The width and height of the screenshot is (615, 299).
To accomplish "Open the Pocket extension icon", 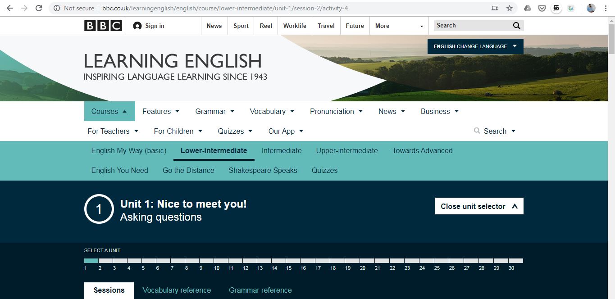I will (542, 8).
